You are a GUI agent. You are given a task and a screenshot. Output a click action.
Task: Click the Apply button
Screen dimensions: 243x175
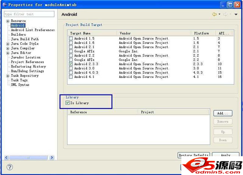tap(225, 155)
